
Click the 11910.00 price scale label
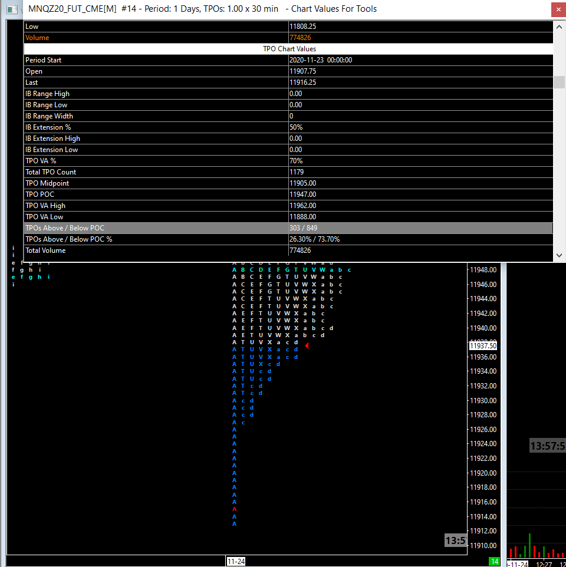point(483,545)
